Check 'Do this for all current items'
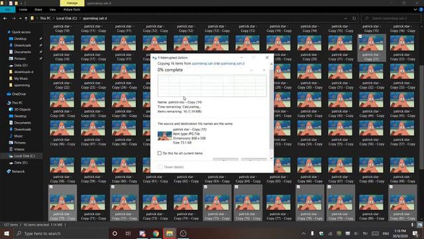The image size is (424, 239). pos(160,153)
